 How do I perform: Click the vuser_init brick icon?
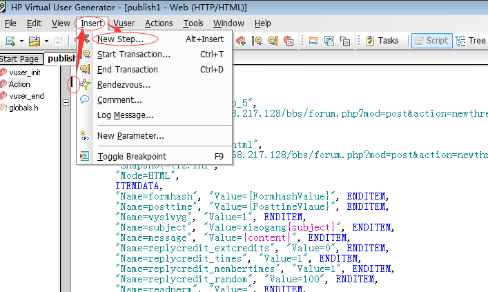point(3,72)
